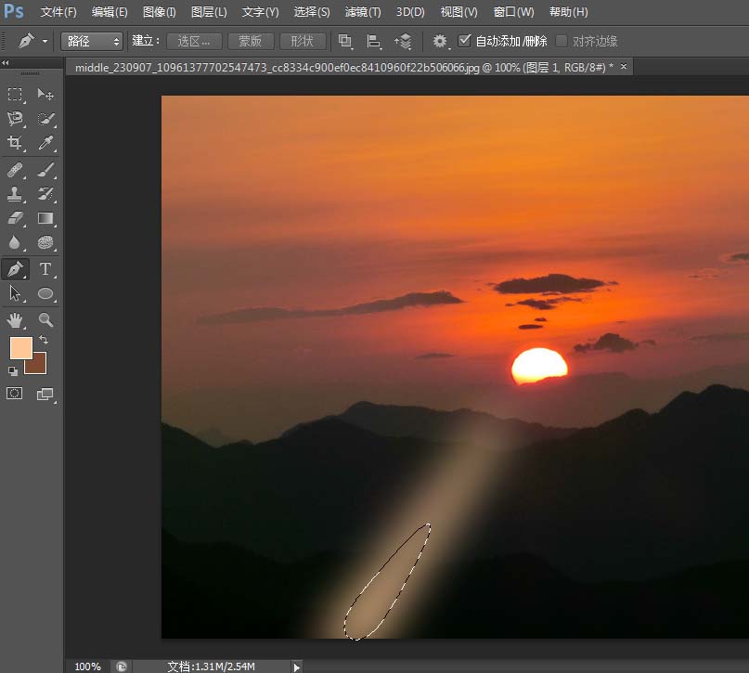Select the Hand tool
749x673 pixels.
(14, 319)
